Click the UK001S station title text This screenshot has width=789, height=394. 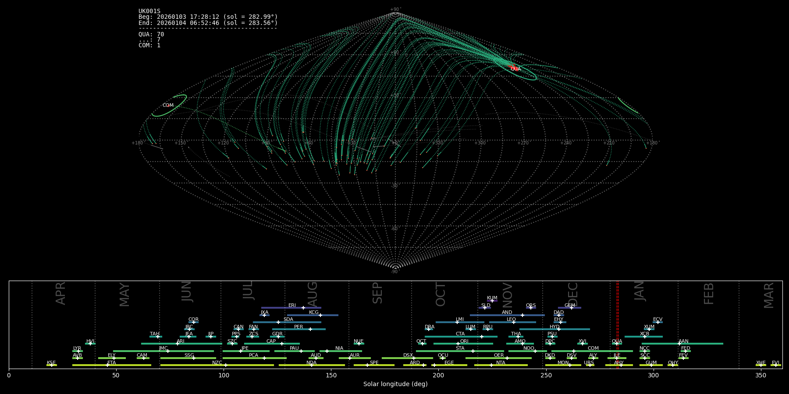click(x=149, y=11)
